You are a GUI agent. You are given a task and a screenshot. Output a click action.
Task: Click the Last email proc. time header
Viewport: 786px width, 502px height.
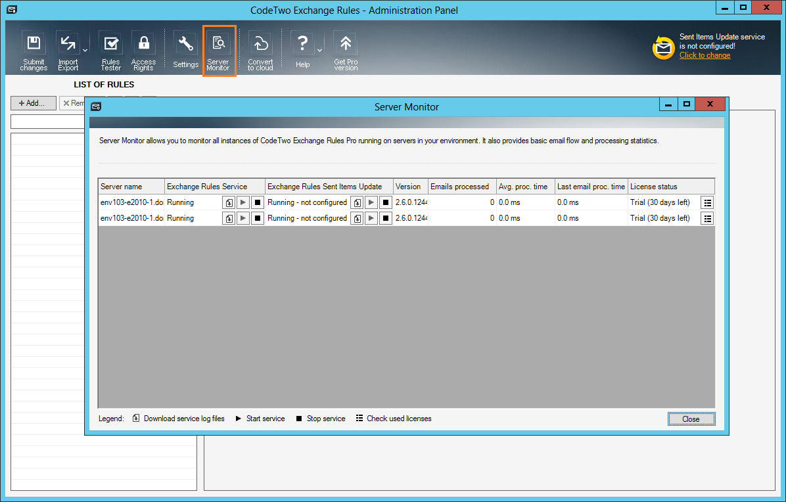coord(591,187)
